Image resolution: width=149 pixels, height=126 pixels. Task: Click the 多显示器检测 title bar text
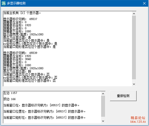16,3
